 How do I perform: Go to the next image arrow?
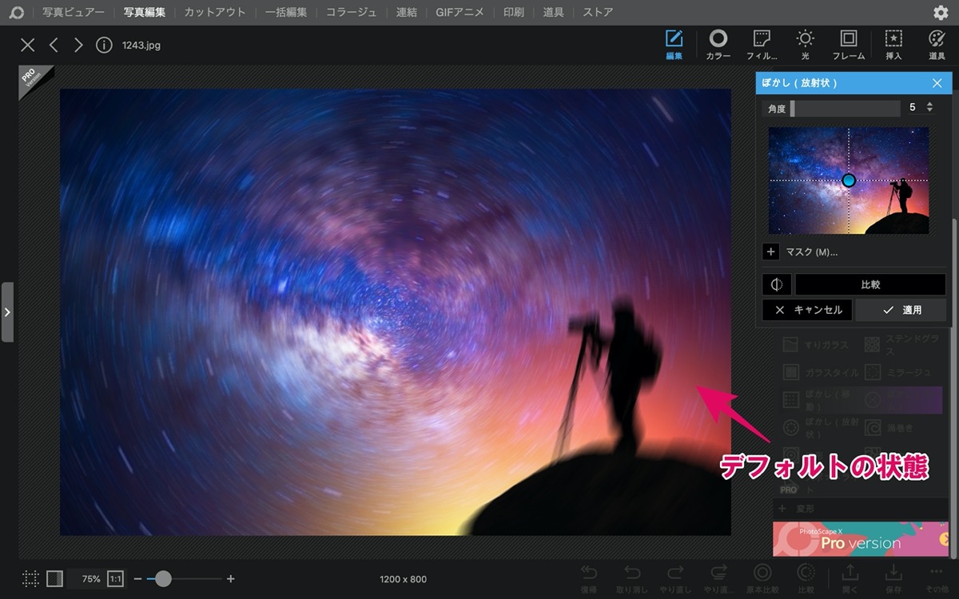pyautogui.click(x=78, y=46)
